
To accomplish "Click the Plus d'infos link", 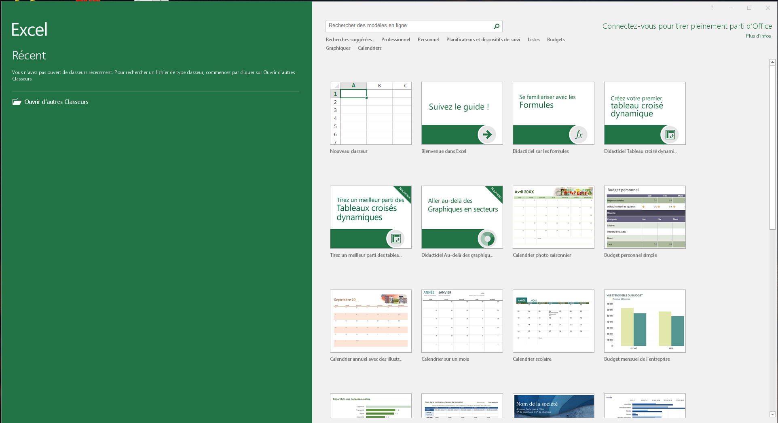I will pyautogui.click(x=758, y=36).
